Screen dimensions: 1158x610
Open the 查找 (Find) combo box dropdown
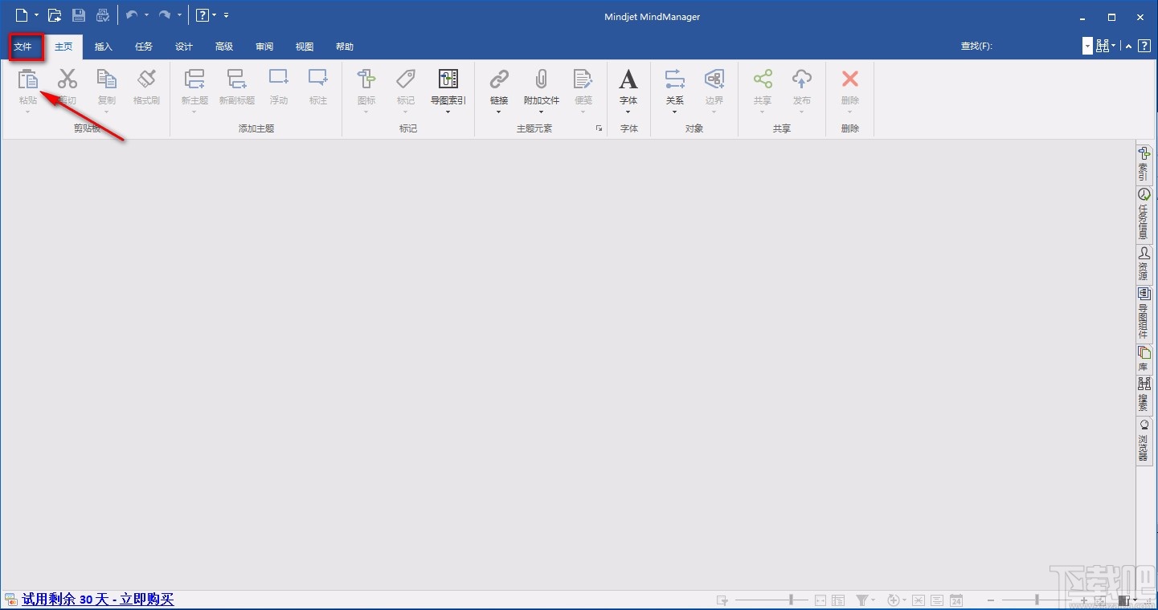coord(1087,47)
